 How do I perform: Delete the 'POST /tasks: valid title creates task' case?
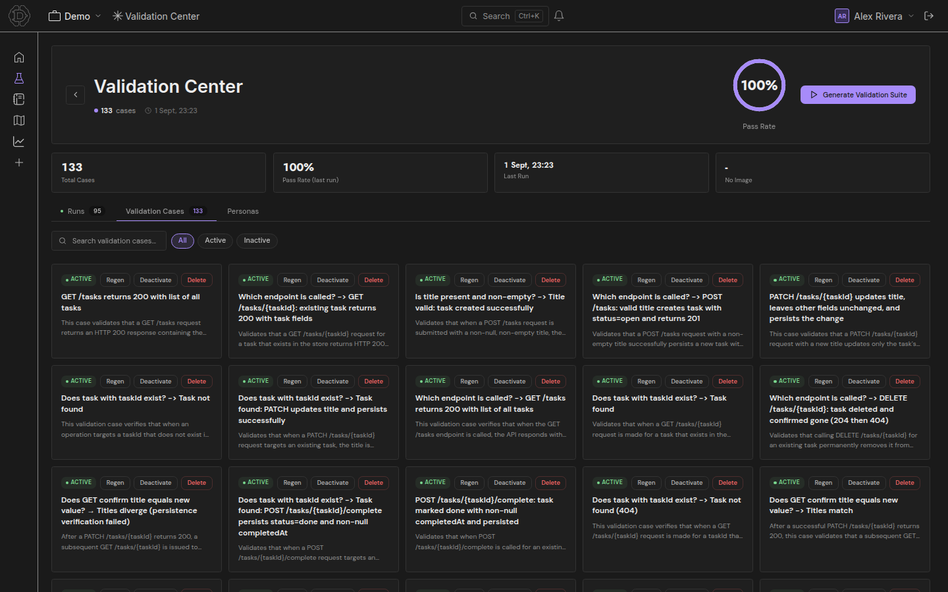point(727,280)
